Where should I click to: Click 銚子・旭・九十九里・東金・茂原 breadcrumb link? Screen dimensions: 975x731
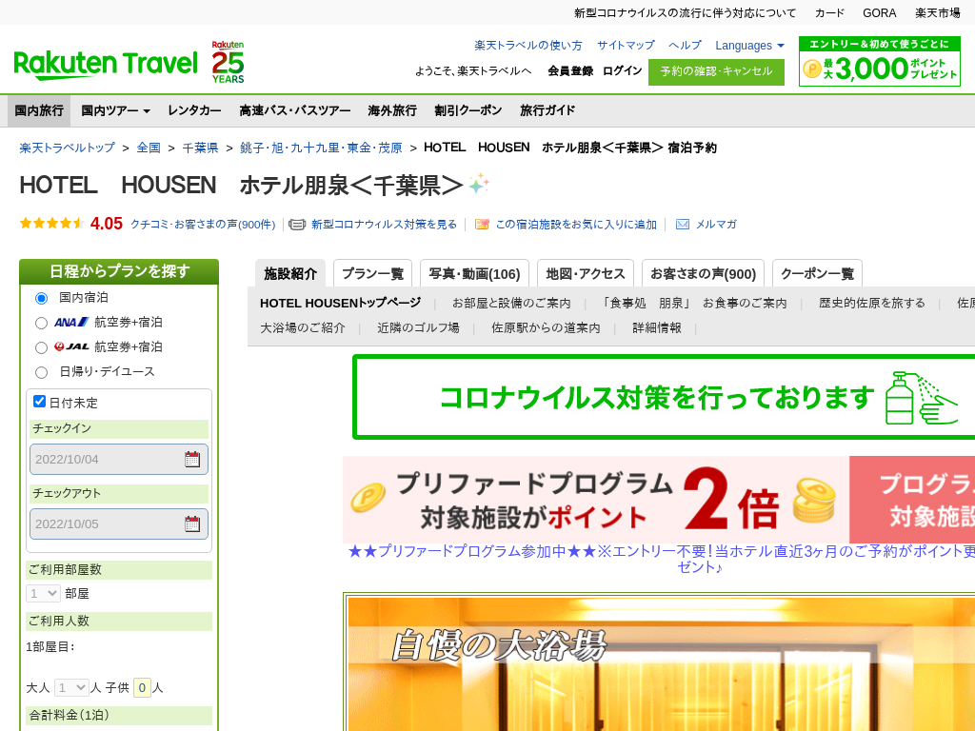point(321,148)
